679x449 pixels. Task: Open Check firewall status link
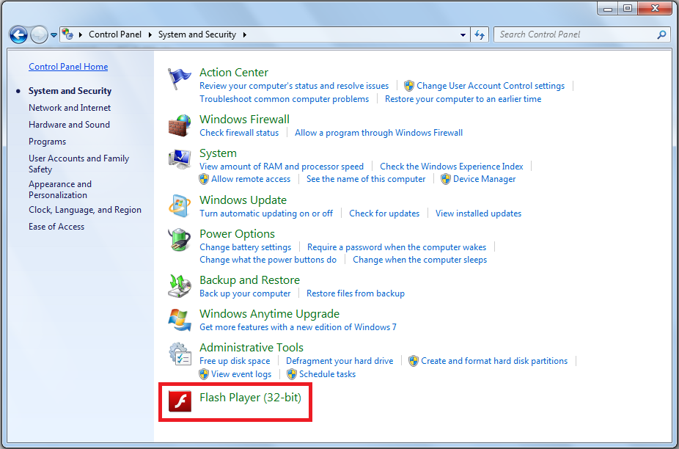point(239,133)
